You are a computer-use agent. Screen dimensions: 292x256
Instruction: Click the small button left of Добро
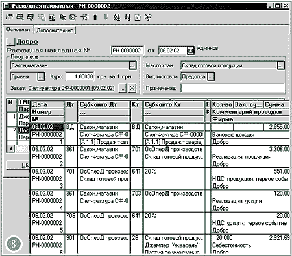click(10, 41)
